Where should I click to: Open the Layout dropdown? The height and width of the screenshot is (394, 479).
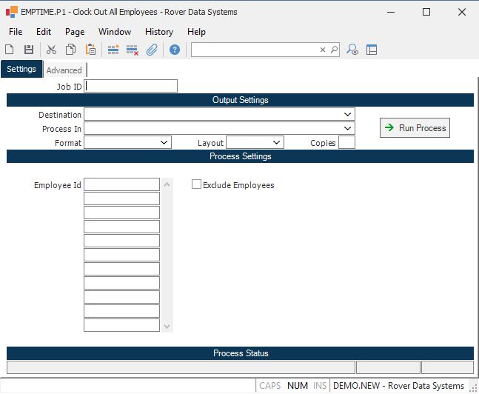(x=276, y=142)
